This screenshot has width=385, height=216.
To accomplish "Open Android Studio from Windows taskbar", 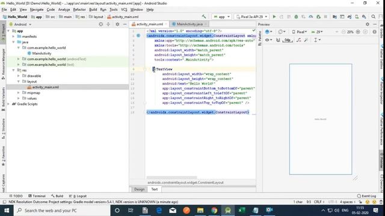I will [x=228, y=211].
